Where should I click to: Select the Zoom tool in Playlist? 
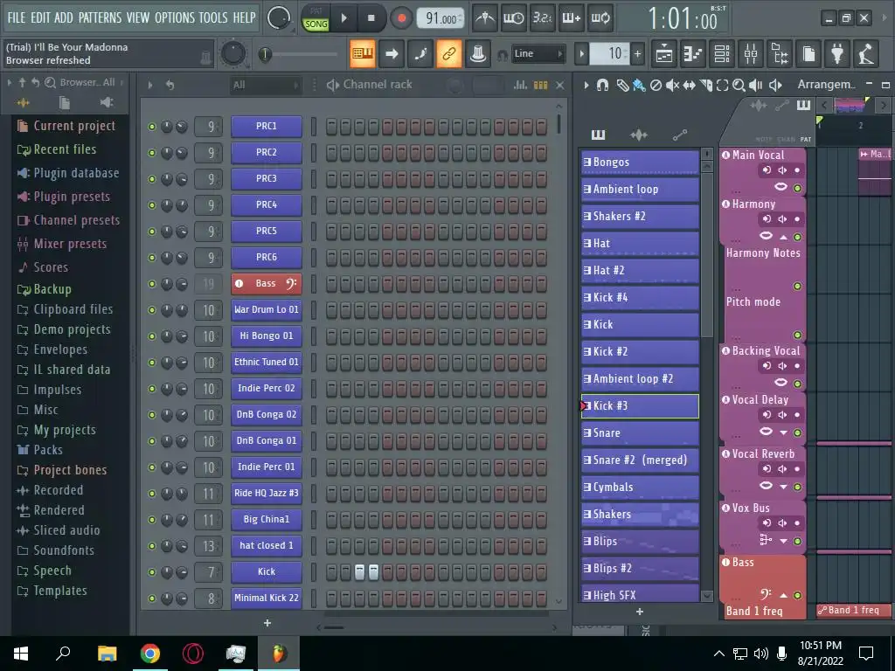click(x=739, y=85)
